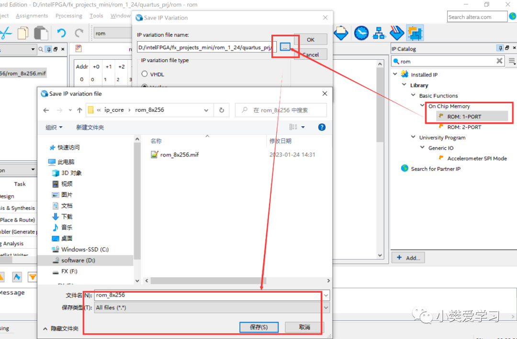The width and height of the screenshot is (517, 339).
Task: Click the globe icon beside the search box
Action: [x=513, y=16]
